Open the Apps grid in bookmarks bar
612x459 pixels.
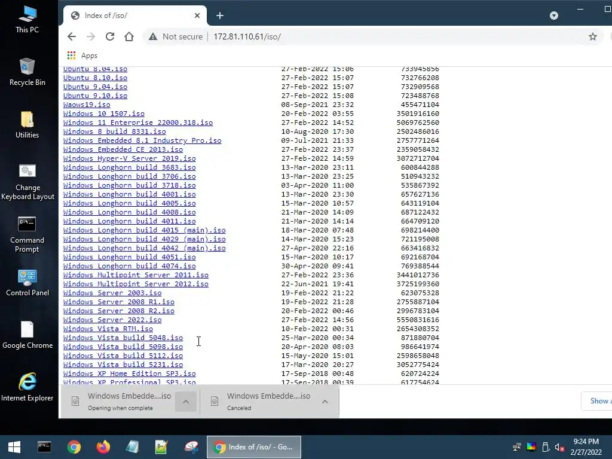[x=82, y=56]
